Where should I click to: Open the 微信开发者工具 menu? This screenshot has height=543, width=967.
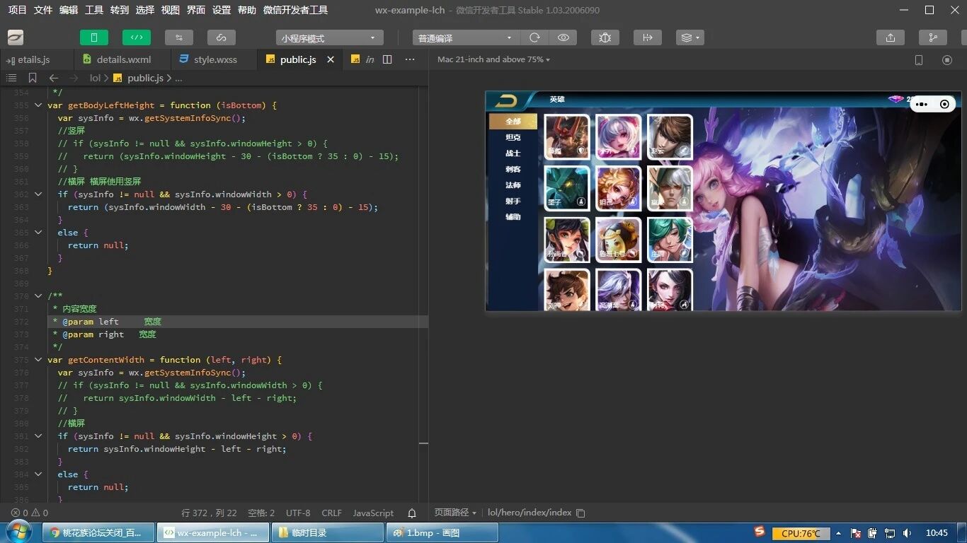(295, 10)
